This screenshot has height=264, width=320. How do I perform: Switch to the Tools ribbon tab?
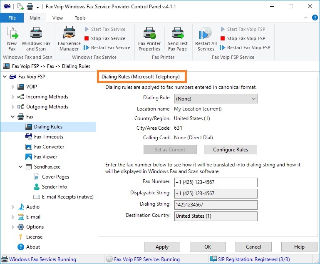click(80, 18)
